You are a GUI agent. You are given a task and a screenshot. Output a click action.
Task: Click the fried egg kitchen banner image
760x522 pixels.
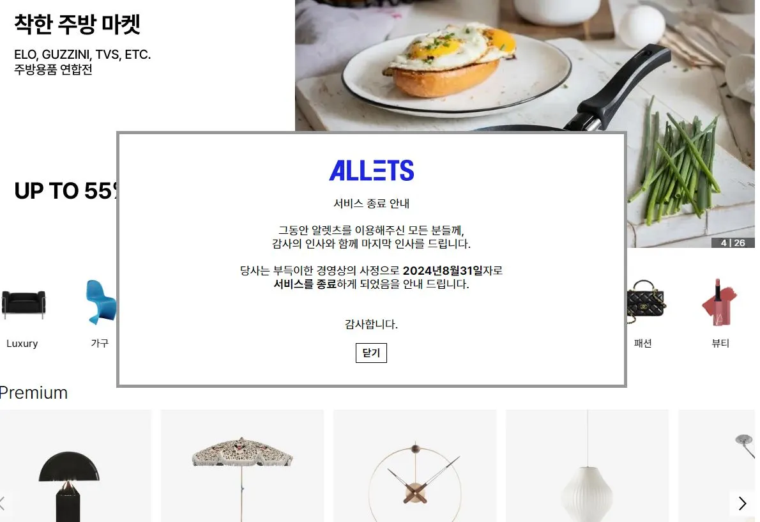tap(525, 65)
